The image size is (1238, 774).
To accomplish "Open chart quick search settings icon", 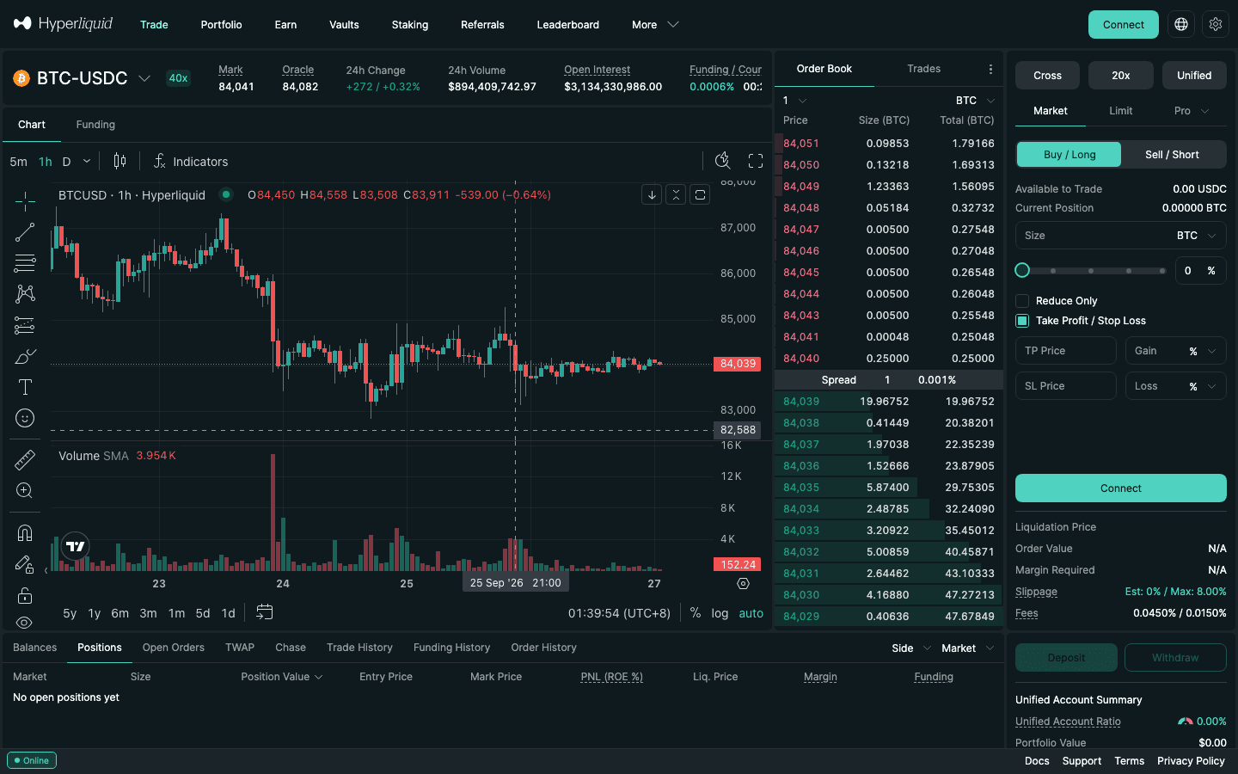I will tap(723, 161).
